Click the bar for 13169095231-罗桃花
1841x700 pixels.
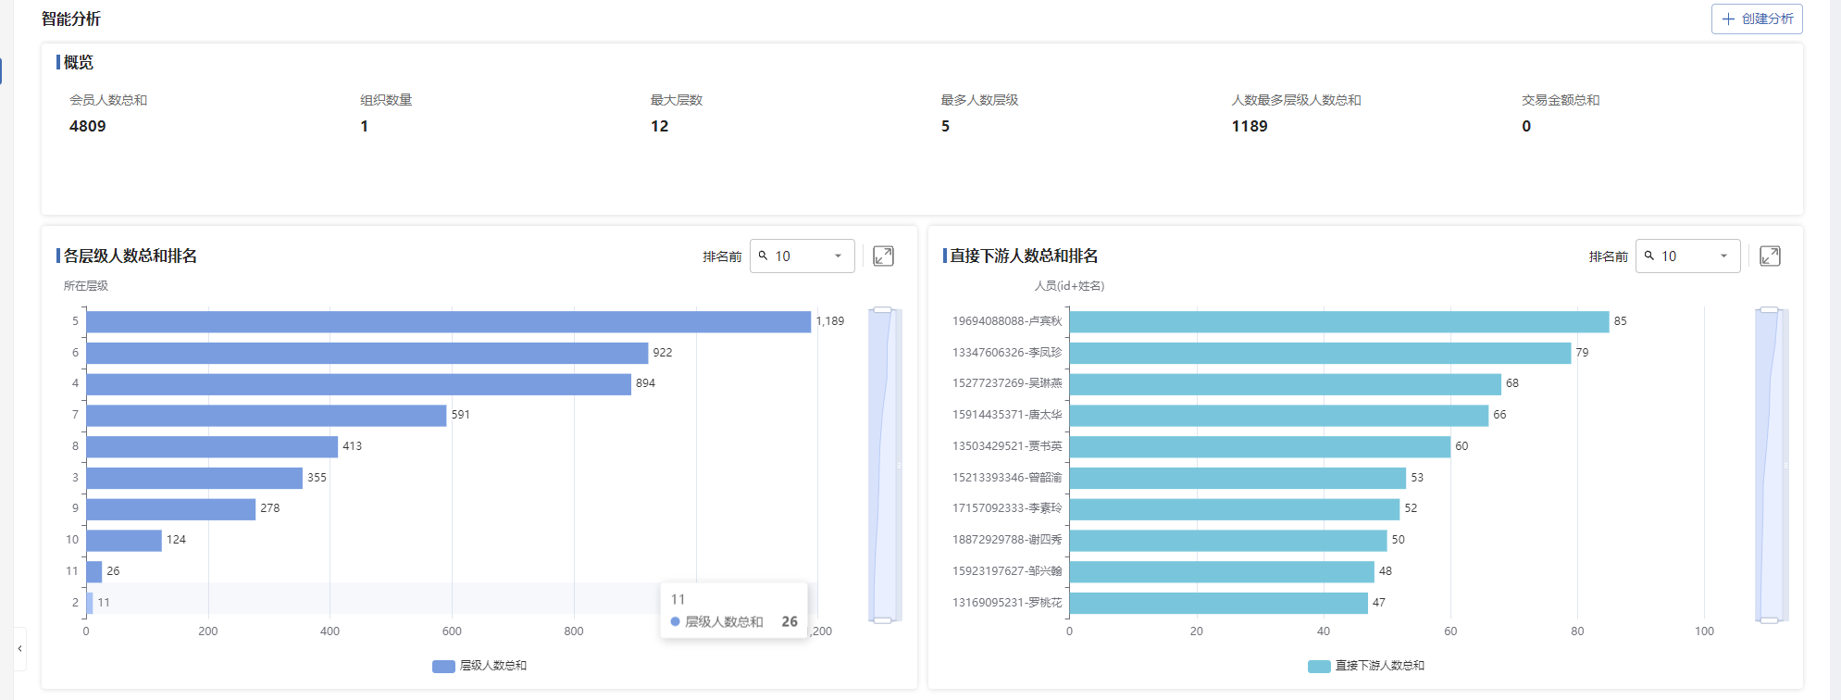(1219, 603)
